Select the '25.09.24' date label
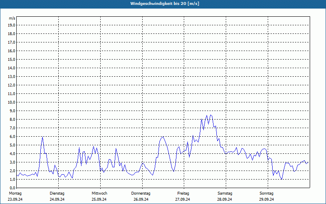Image resolution: width=326 pixels, height=204 pixels. 99,200
